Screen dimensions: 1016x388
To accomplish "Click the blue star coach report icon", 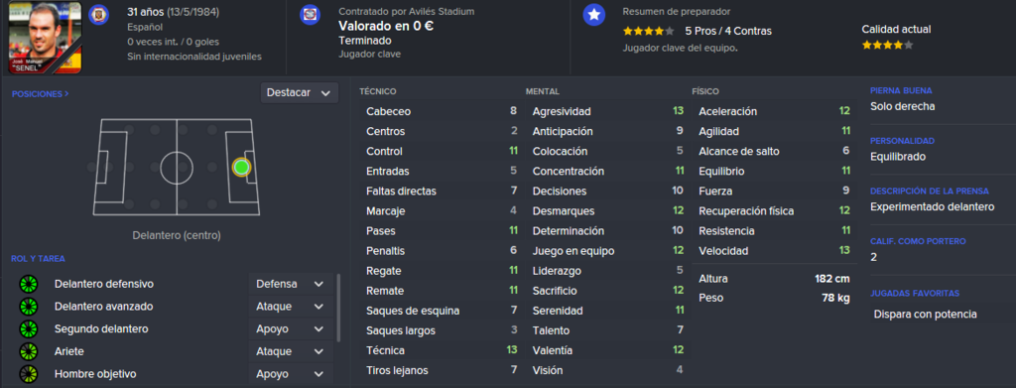I will pos(593,14).
